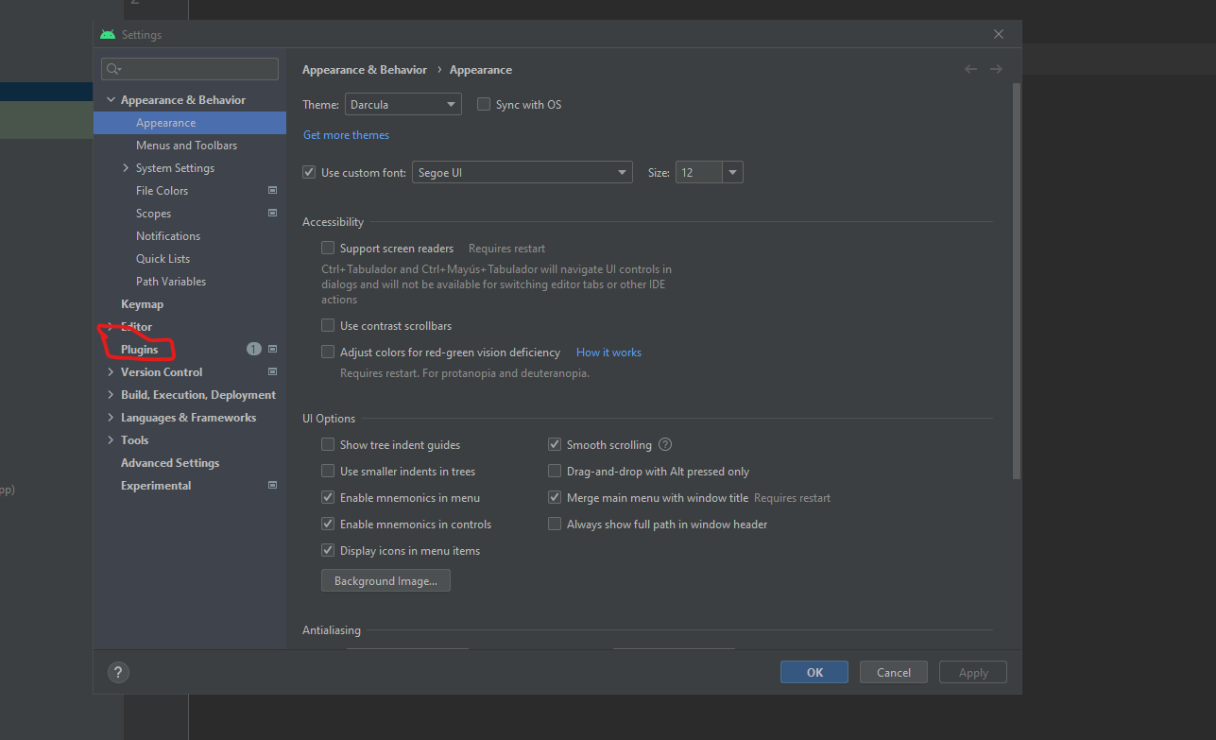Click the Android Studio logo in title bar

click(108, 35)
